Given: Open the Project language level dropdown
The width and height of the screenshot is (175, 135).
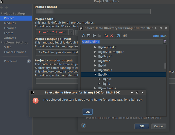Looking at the screenshot, I should tap(57, 52).
